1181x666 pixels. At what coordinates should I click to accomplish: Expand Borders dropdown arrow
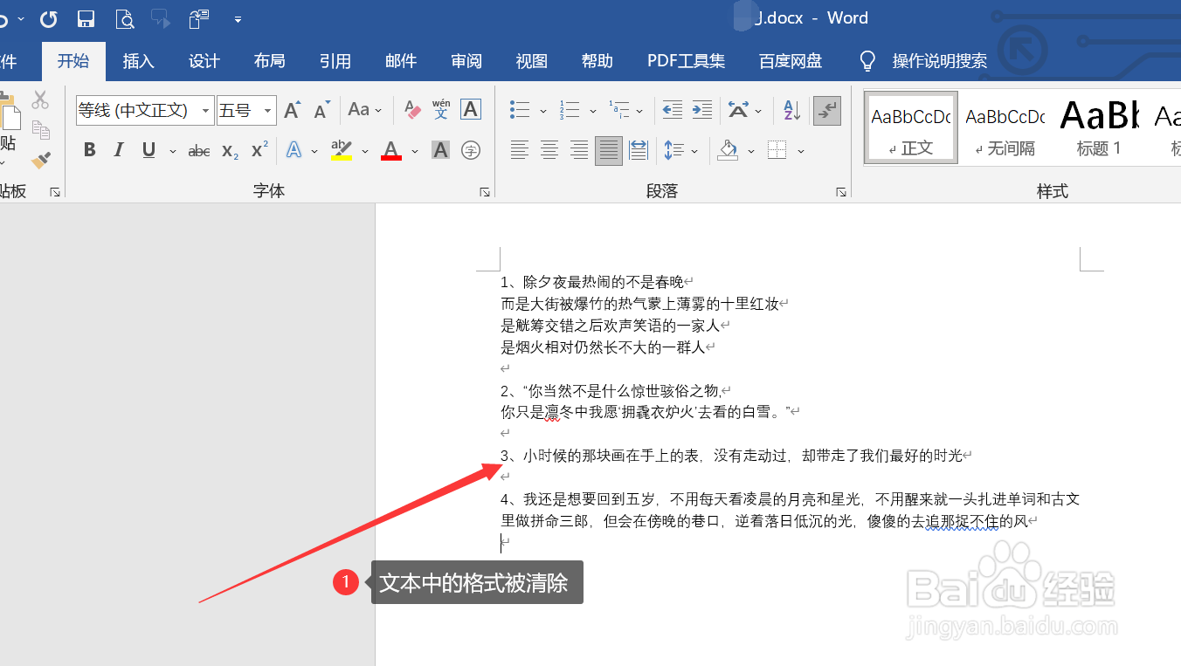click(x=801, y=151)
